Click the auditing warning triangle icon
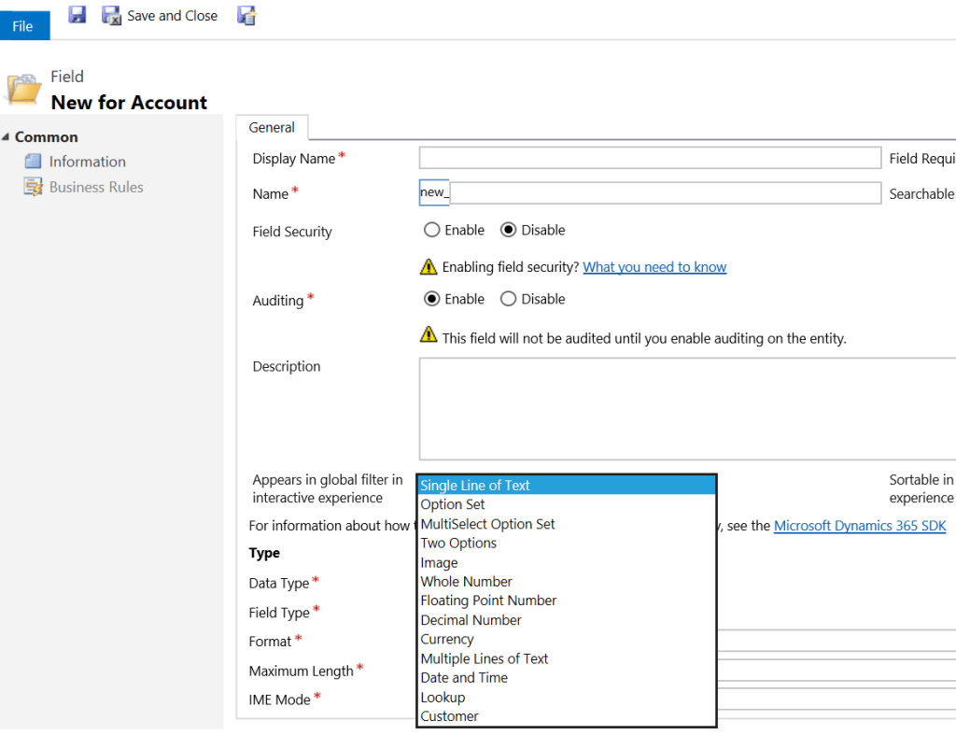The height and width of the screenshot is (735, 956). (x=429, y=338)
